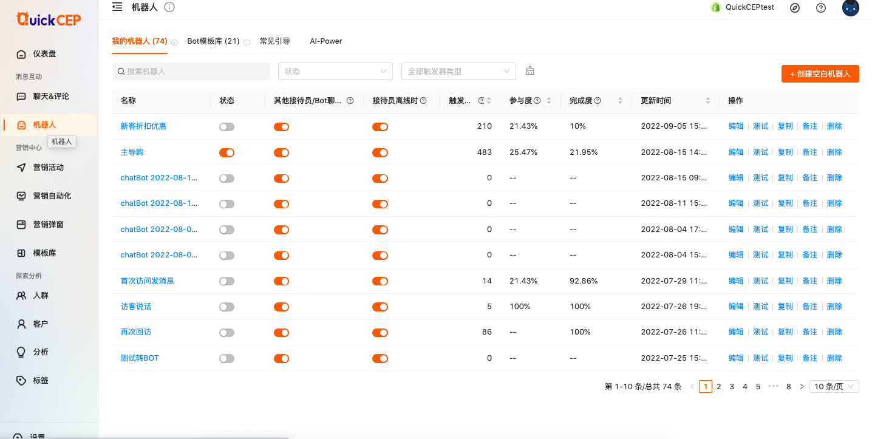872x439 pixels.
Task: Go to next page with right chevron
Action: pyautogui.click(x=802, y=386)
